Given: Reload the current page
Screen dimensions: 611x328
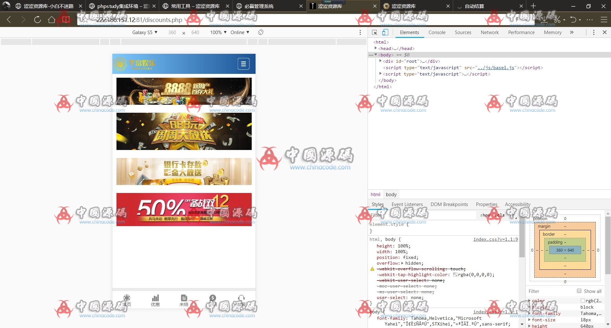Looking at the screenshot, I should pos(37,20).
